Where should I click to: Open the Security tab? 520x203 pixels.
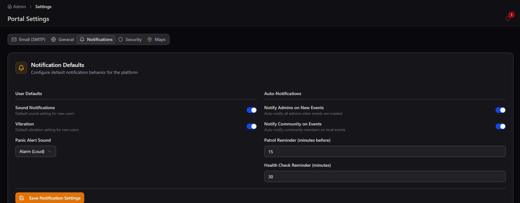click(x=130, y=39)
